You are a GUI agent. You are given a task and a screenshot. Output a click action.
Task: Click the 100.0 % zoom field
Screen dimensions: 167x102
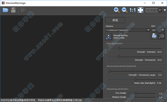coord(152,10)
